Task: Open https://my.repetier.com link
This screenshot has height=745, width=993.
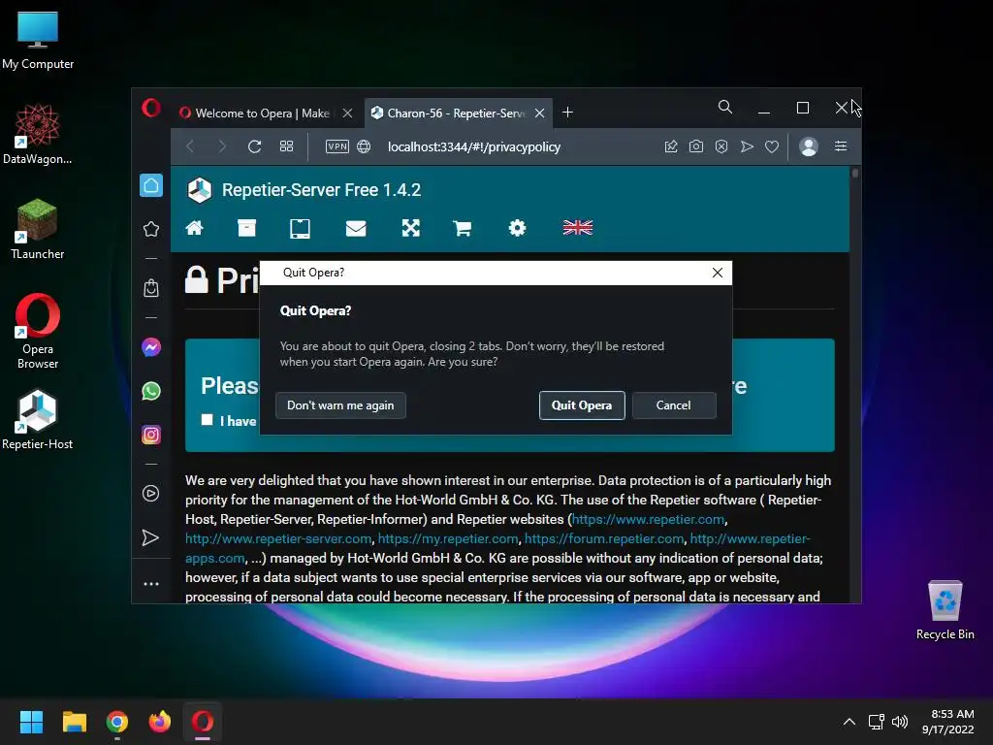Action: (x=448, y=539)
